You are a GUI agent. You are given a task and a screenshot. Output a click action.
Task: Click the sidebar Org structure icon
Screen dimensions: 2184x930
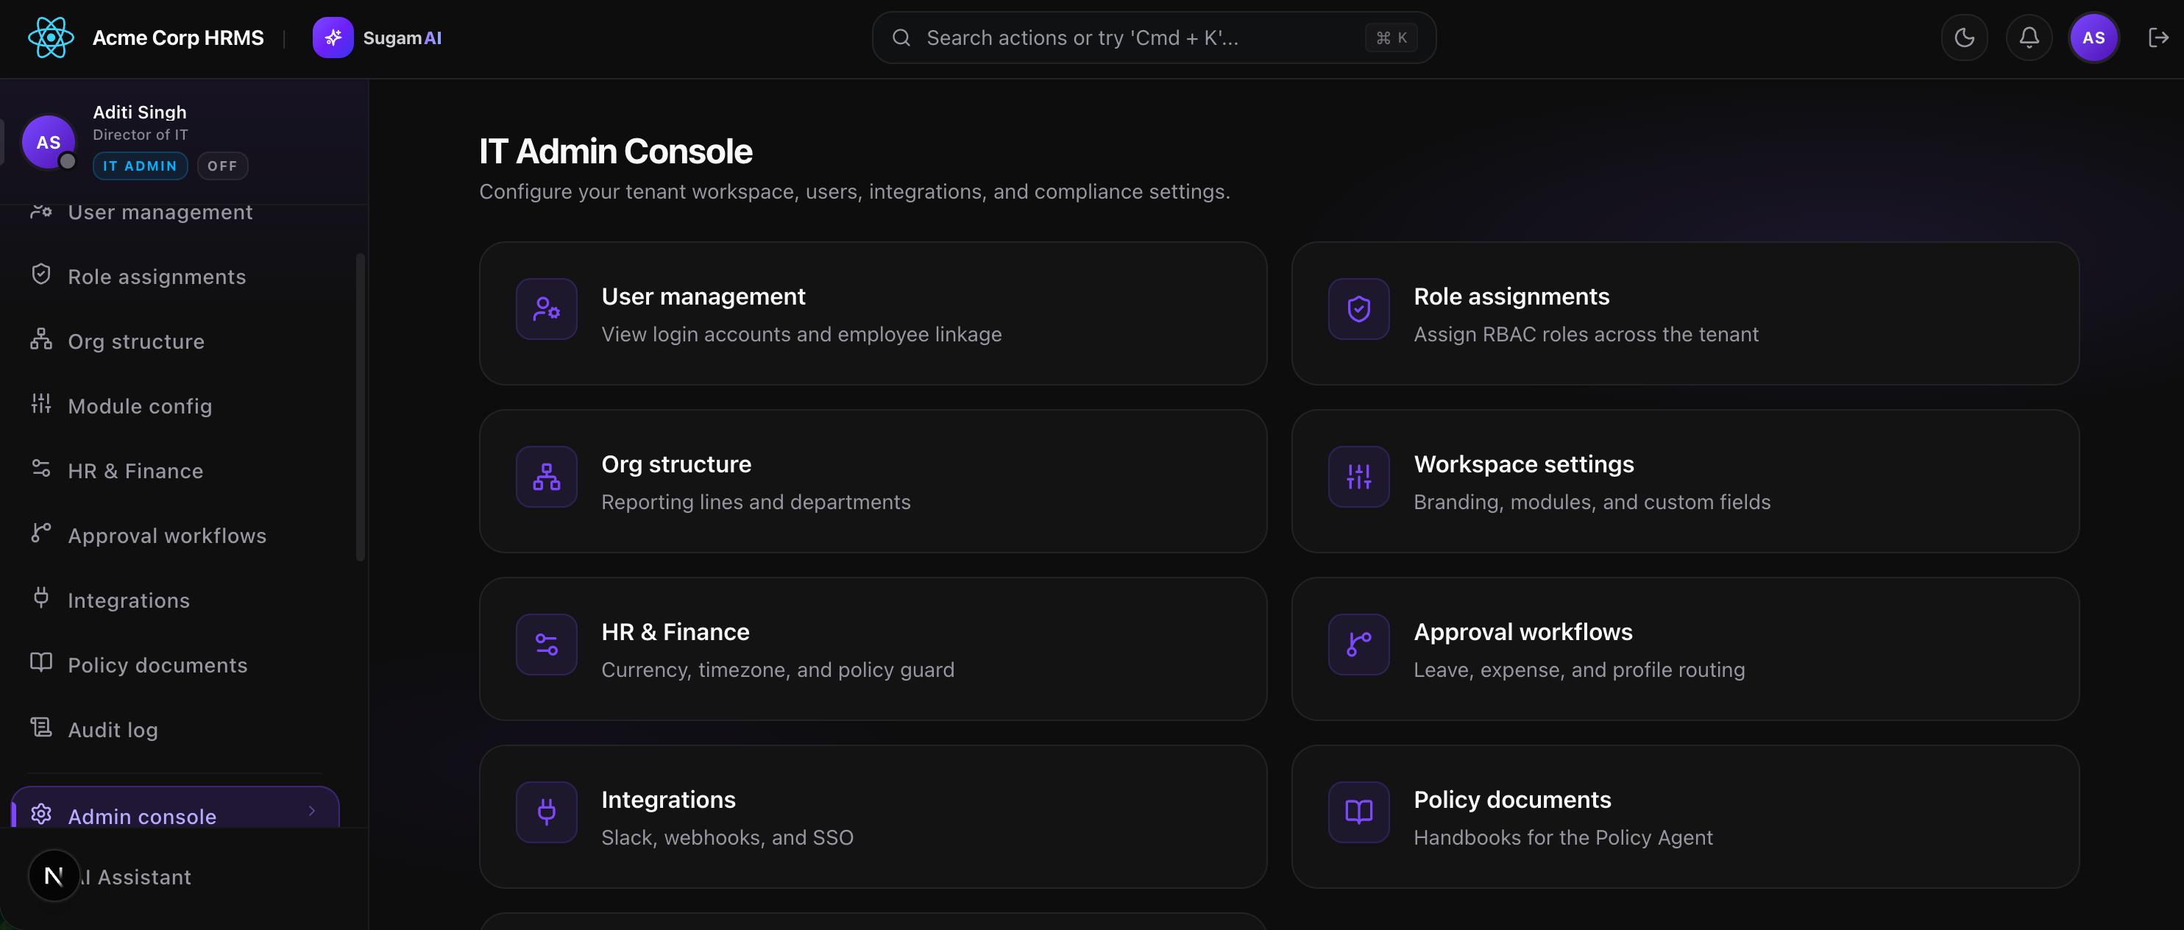point(40,339)
